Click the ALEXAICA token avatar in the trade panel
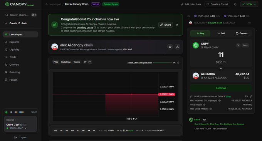Viewport: 262px width, 141px height. click(x=196, y=76)
